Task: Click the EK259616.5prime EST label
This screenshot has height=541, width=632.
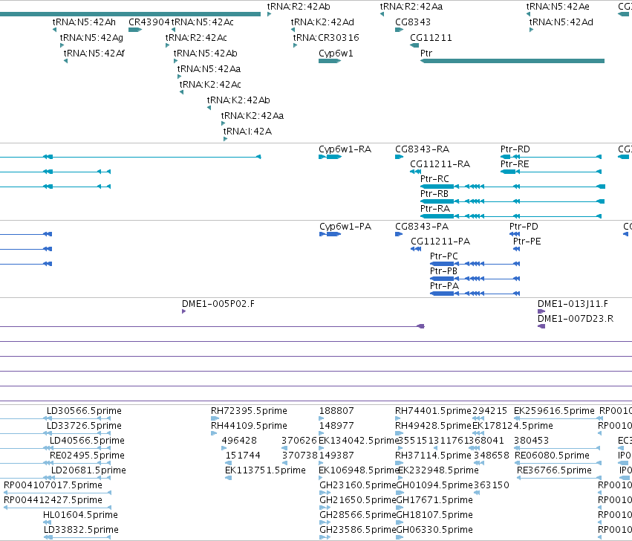Action: [554, 411]
